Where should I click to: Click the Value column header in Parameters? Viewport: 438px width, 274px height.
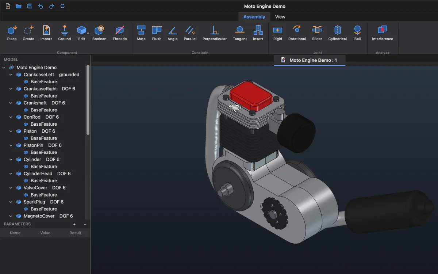tap(45, 233)
